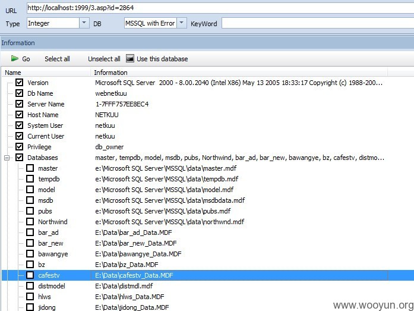
Task: Check the bz database checkbox
Action: pos(30,264)
